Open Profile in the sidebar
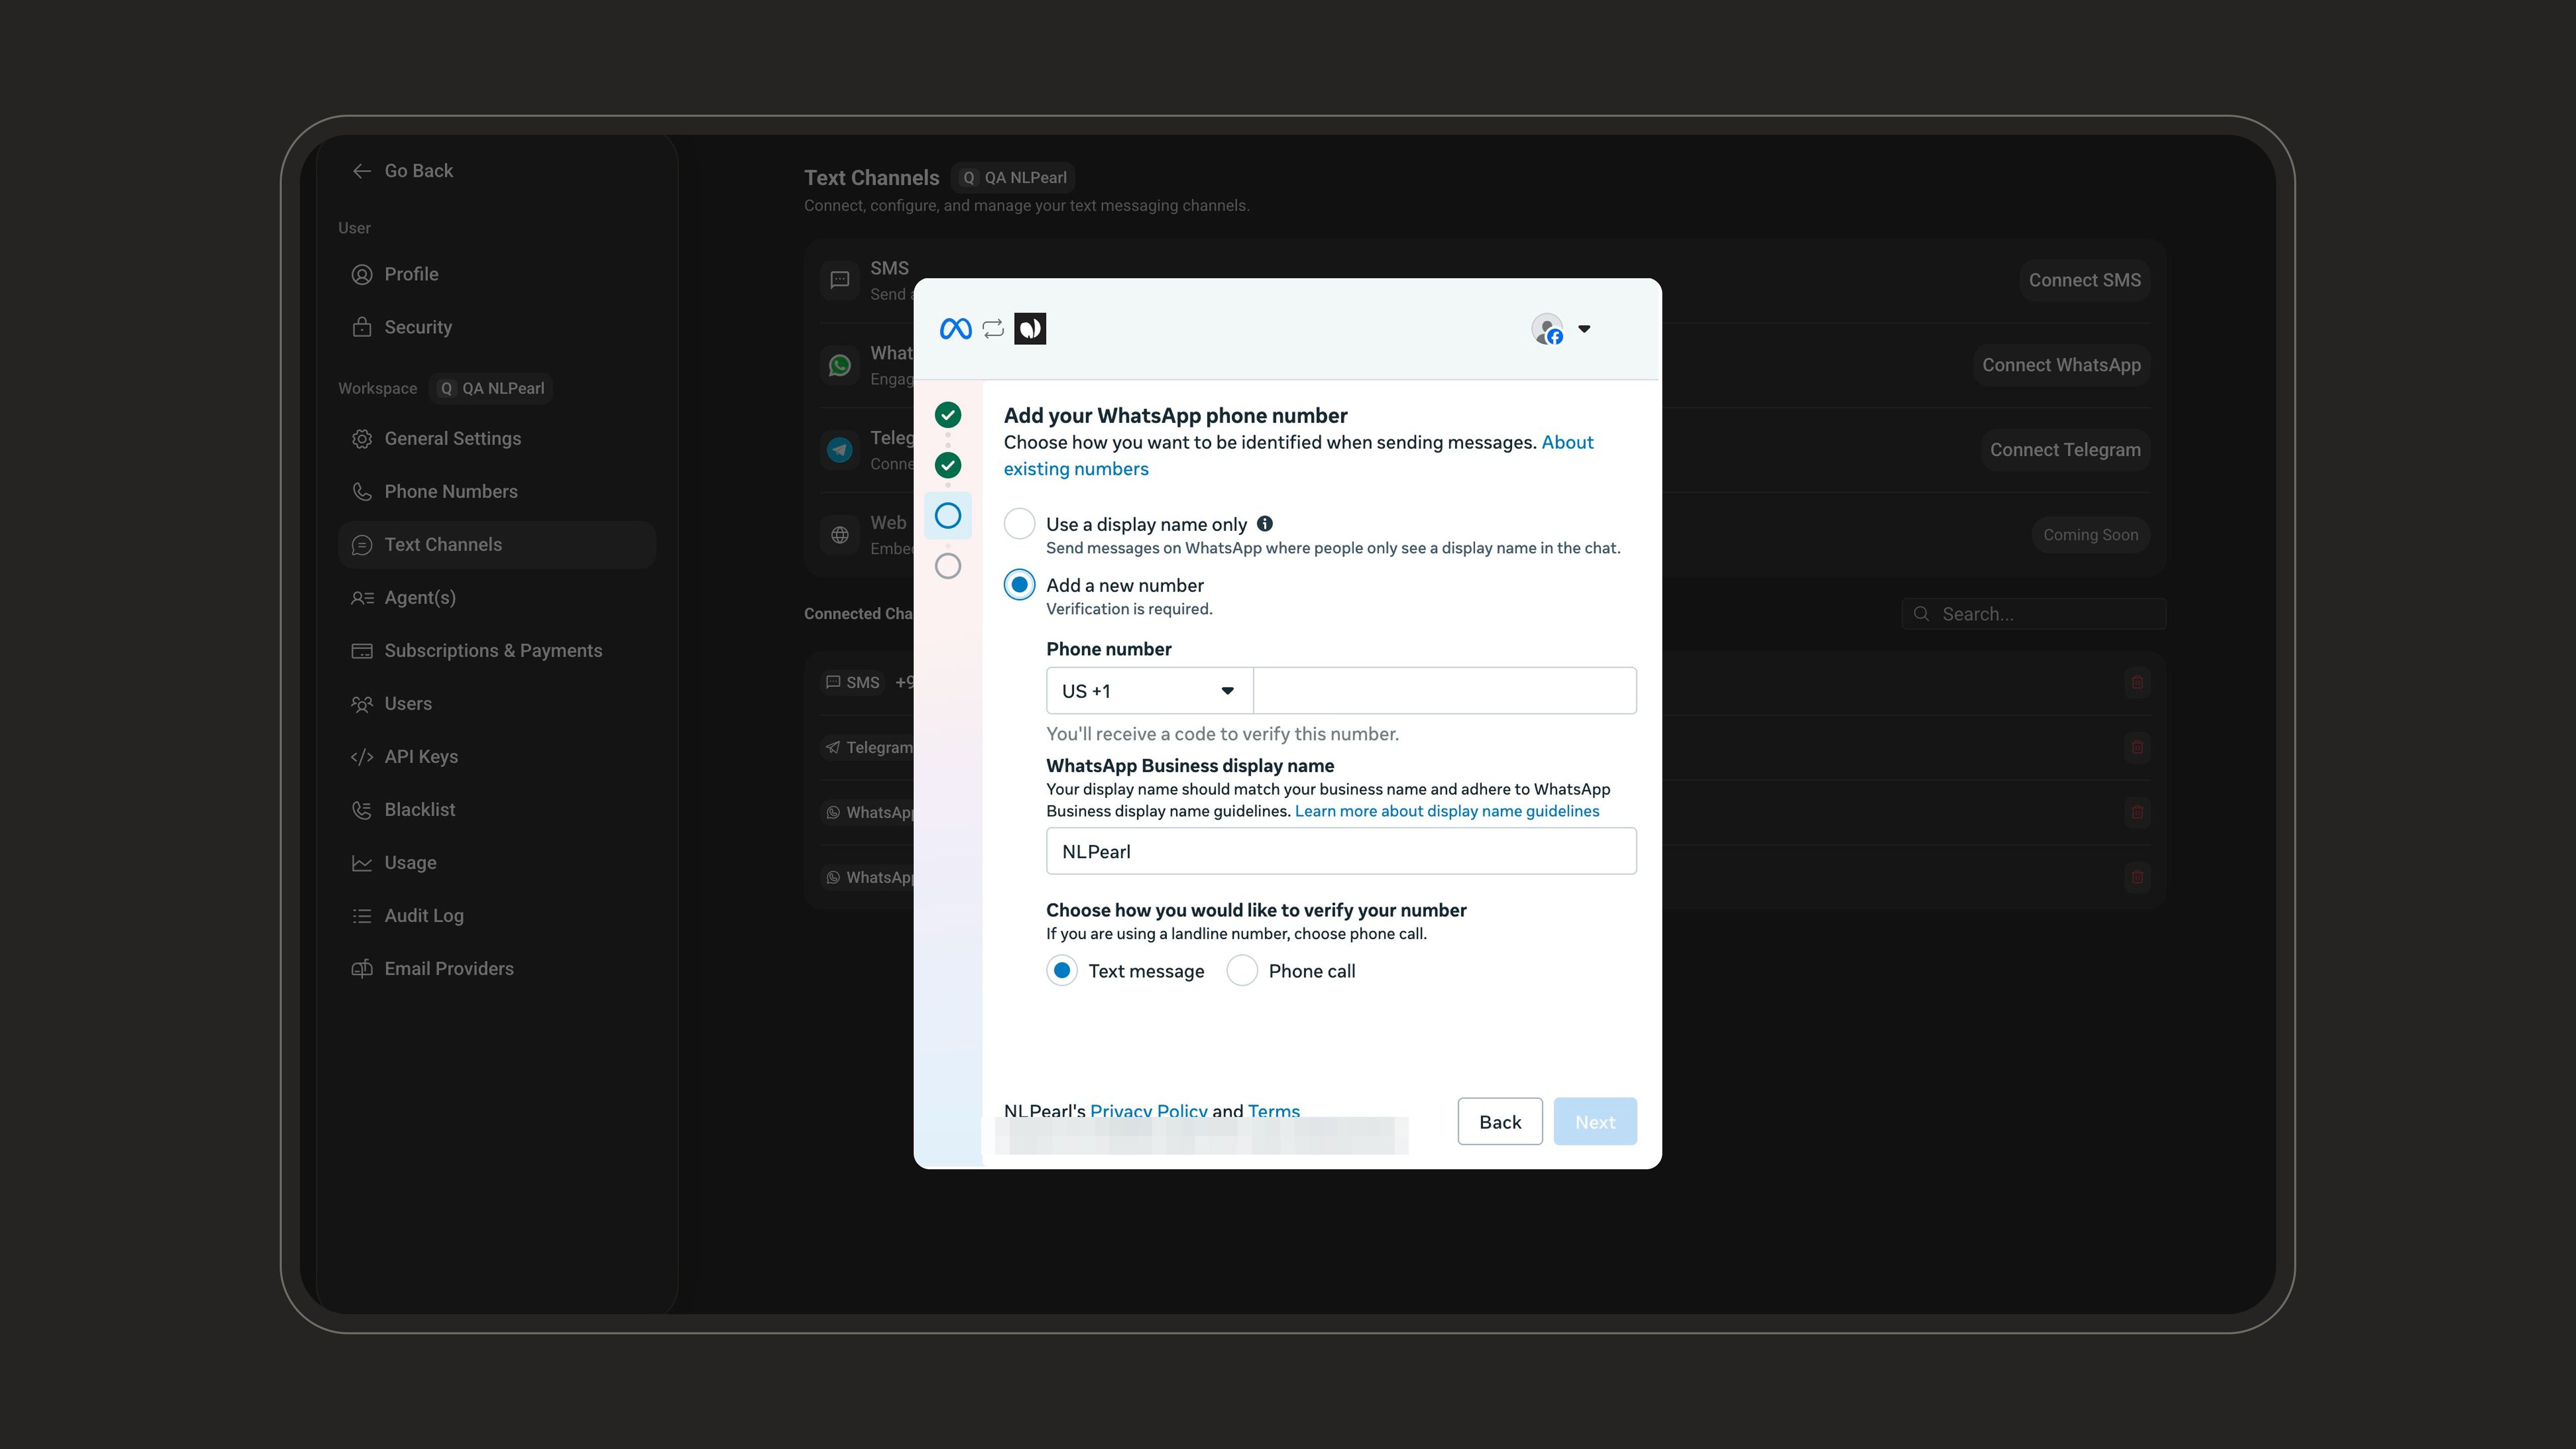The width and height of the screenshot is (2576, 1449). tap(497, 274)
